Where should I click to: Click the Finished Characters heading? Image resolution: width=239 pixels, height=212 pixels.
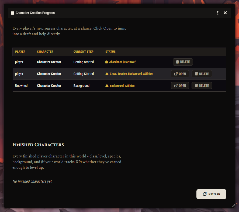pos(38,145)
